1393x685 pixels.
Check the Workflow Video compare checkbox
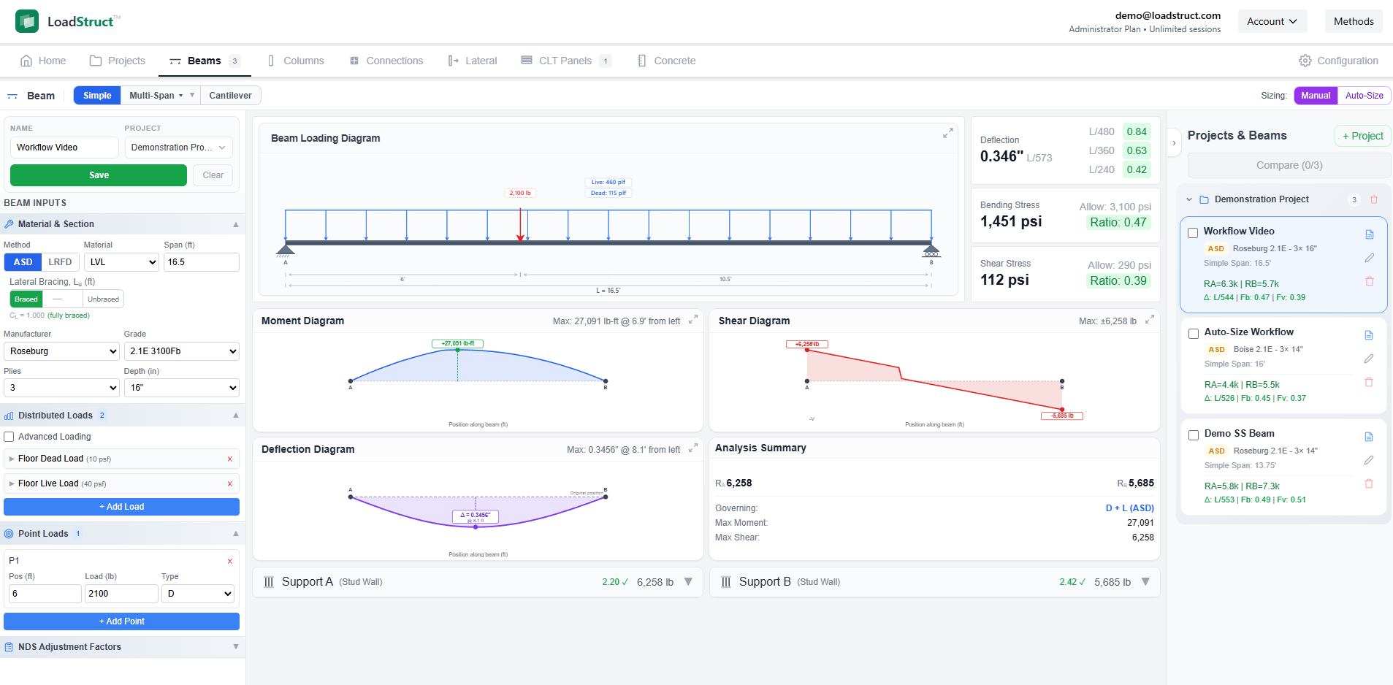(x=1193, y=233)
